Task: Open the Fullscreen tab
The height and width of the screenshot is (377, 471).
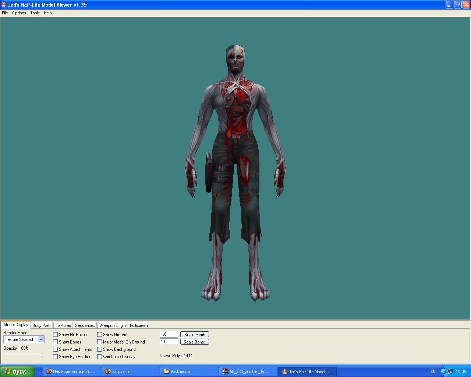Action: pyautogui.click(x=139, y=325)
